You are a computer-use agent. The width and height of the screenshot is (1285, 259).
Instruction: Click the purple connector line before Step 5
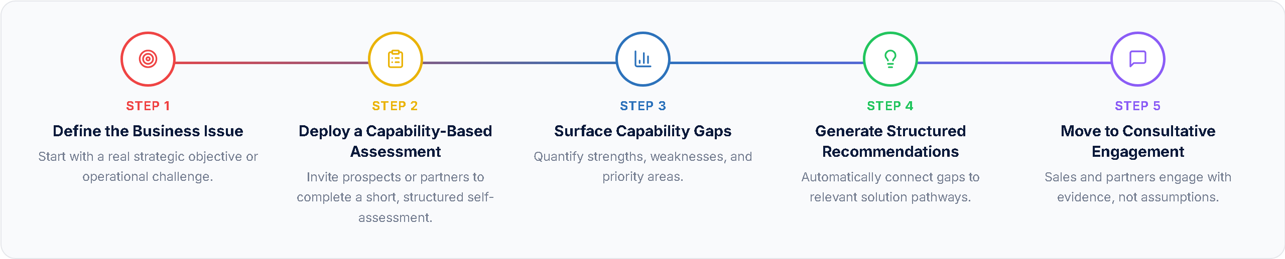(x=1014, y=63)
